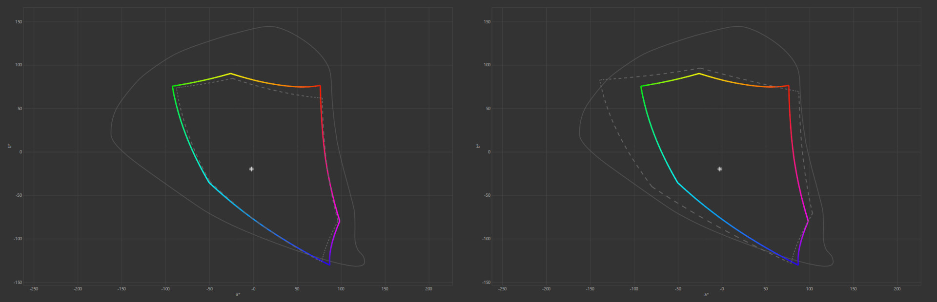This screenshot has height=302, width=937.
Task: Click dashed gamut's top-left corner in right plot
Action: coord(600,80)
